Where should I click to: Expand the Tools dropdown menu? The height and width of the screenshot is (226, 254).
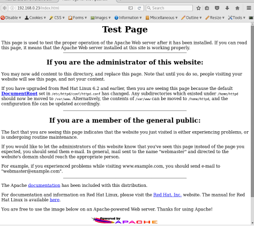click(x=237, y=18)
